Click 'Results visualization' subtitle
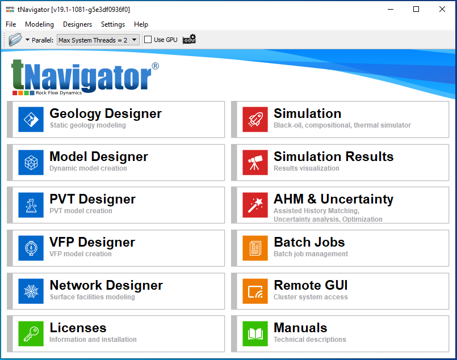Screen dimensions: 457x360 pyautogui.click(x=307, y=168)
